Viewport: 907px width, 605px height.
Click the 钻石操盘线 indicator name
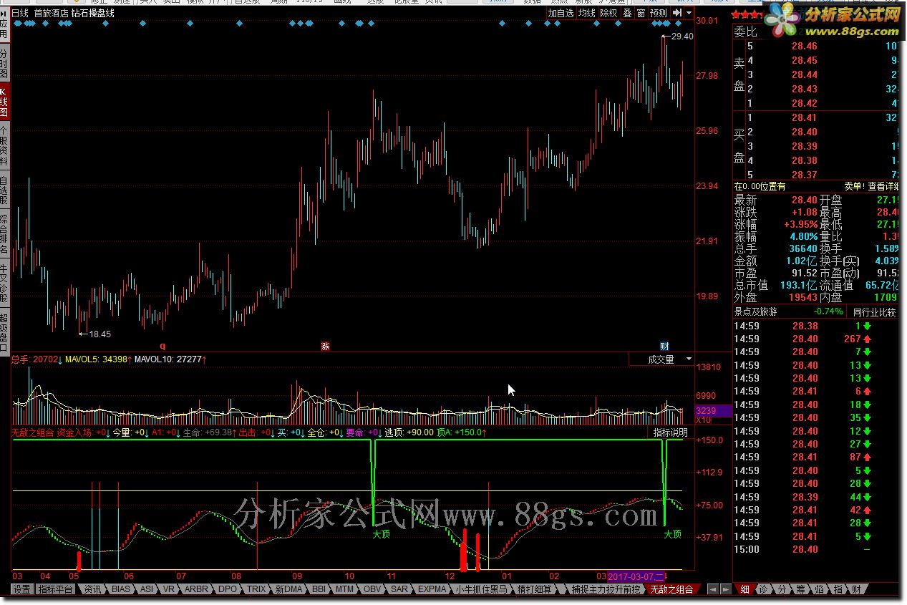(92, 13)
